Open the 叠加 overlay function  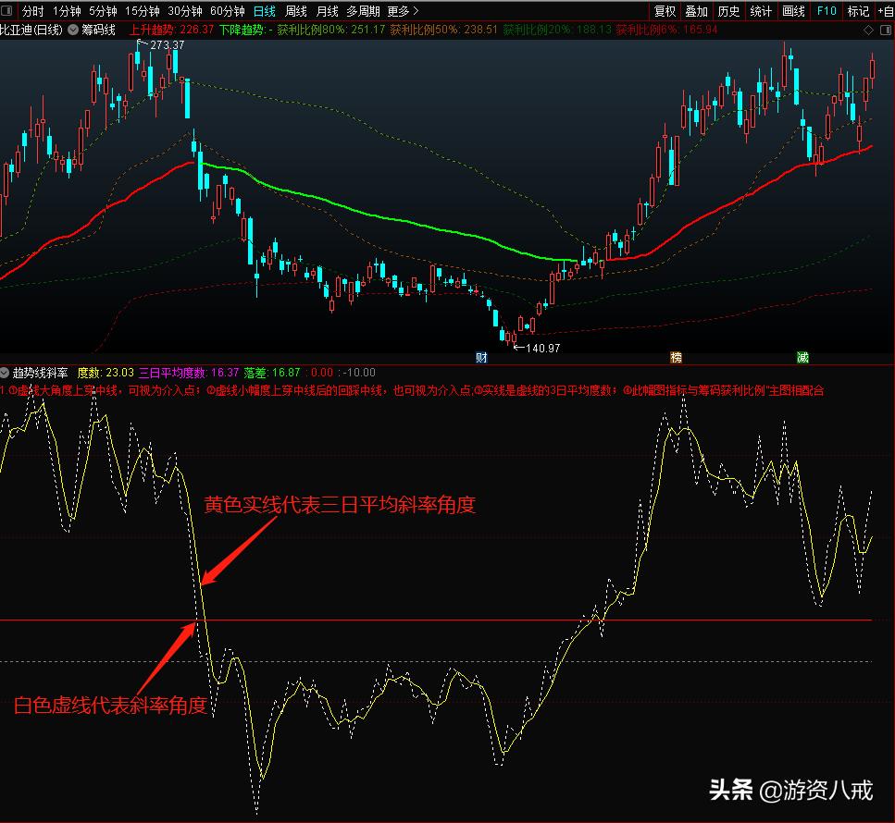[x=697, y=11]
